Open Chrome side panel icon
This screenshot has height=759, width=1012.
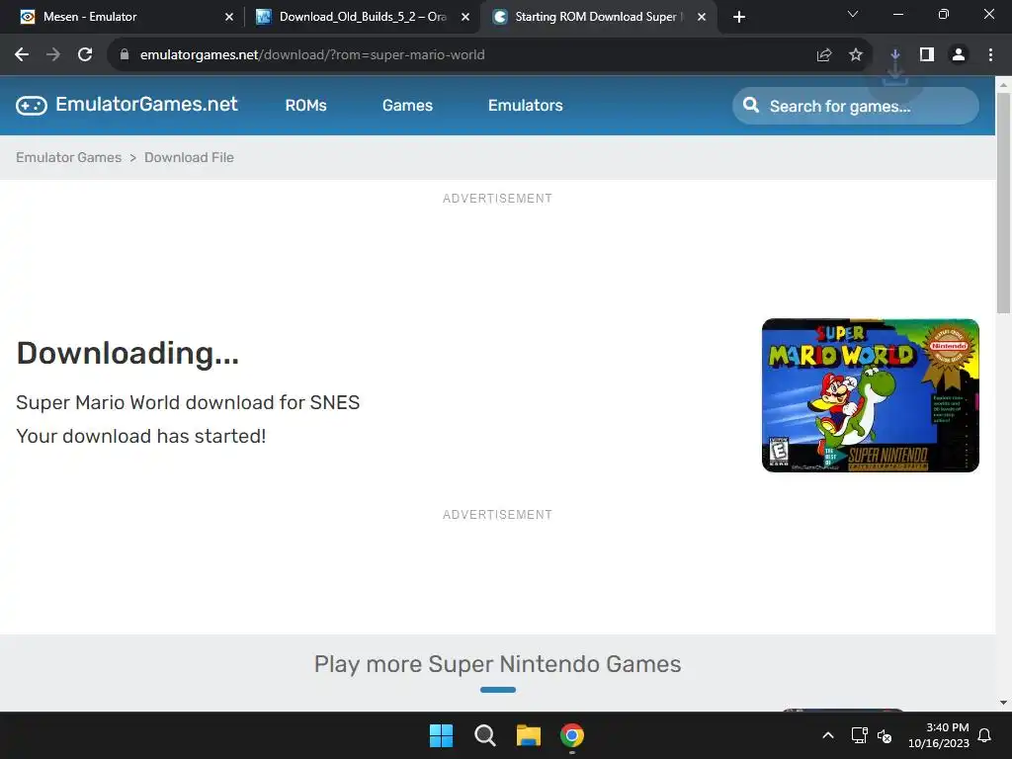(927, 55)
